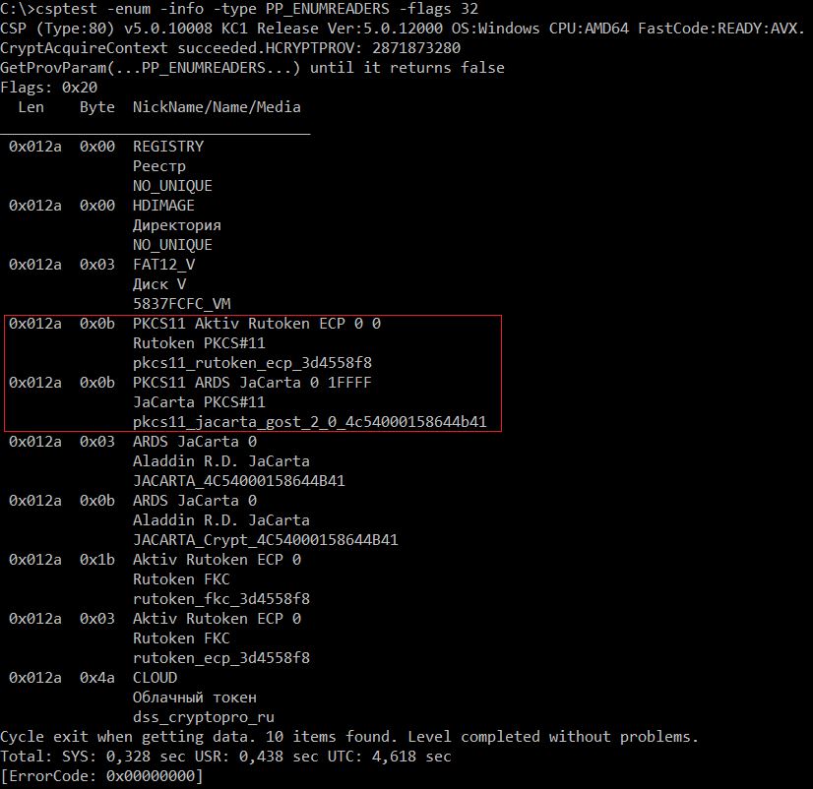The height and width of the screenshot is (789, 813).
Task: Click media JACARTA_Crypt_4C54000158644B41
Action: click(266, 540)
